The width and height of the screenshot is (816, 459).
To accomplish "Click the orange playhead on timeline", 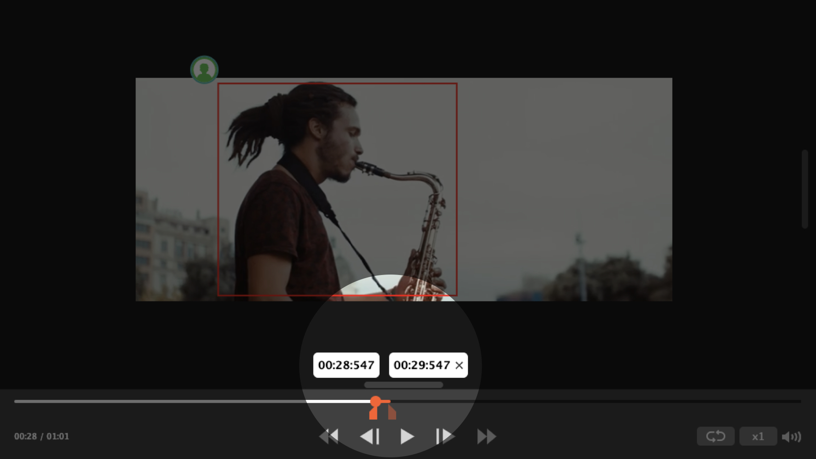I will [375, 402].
